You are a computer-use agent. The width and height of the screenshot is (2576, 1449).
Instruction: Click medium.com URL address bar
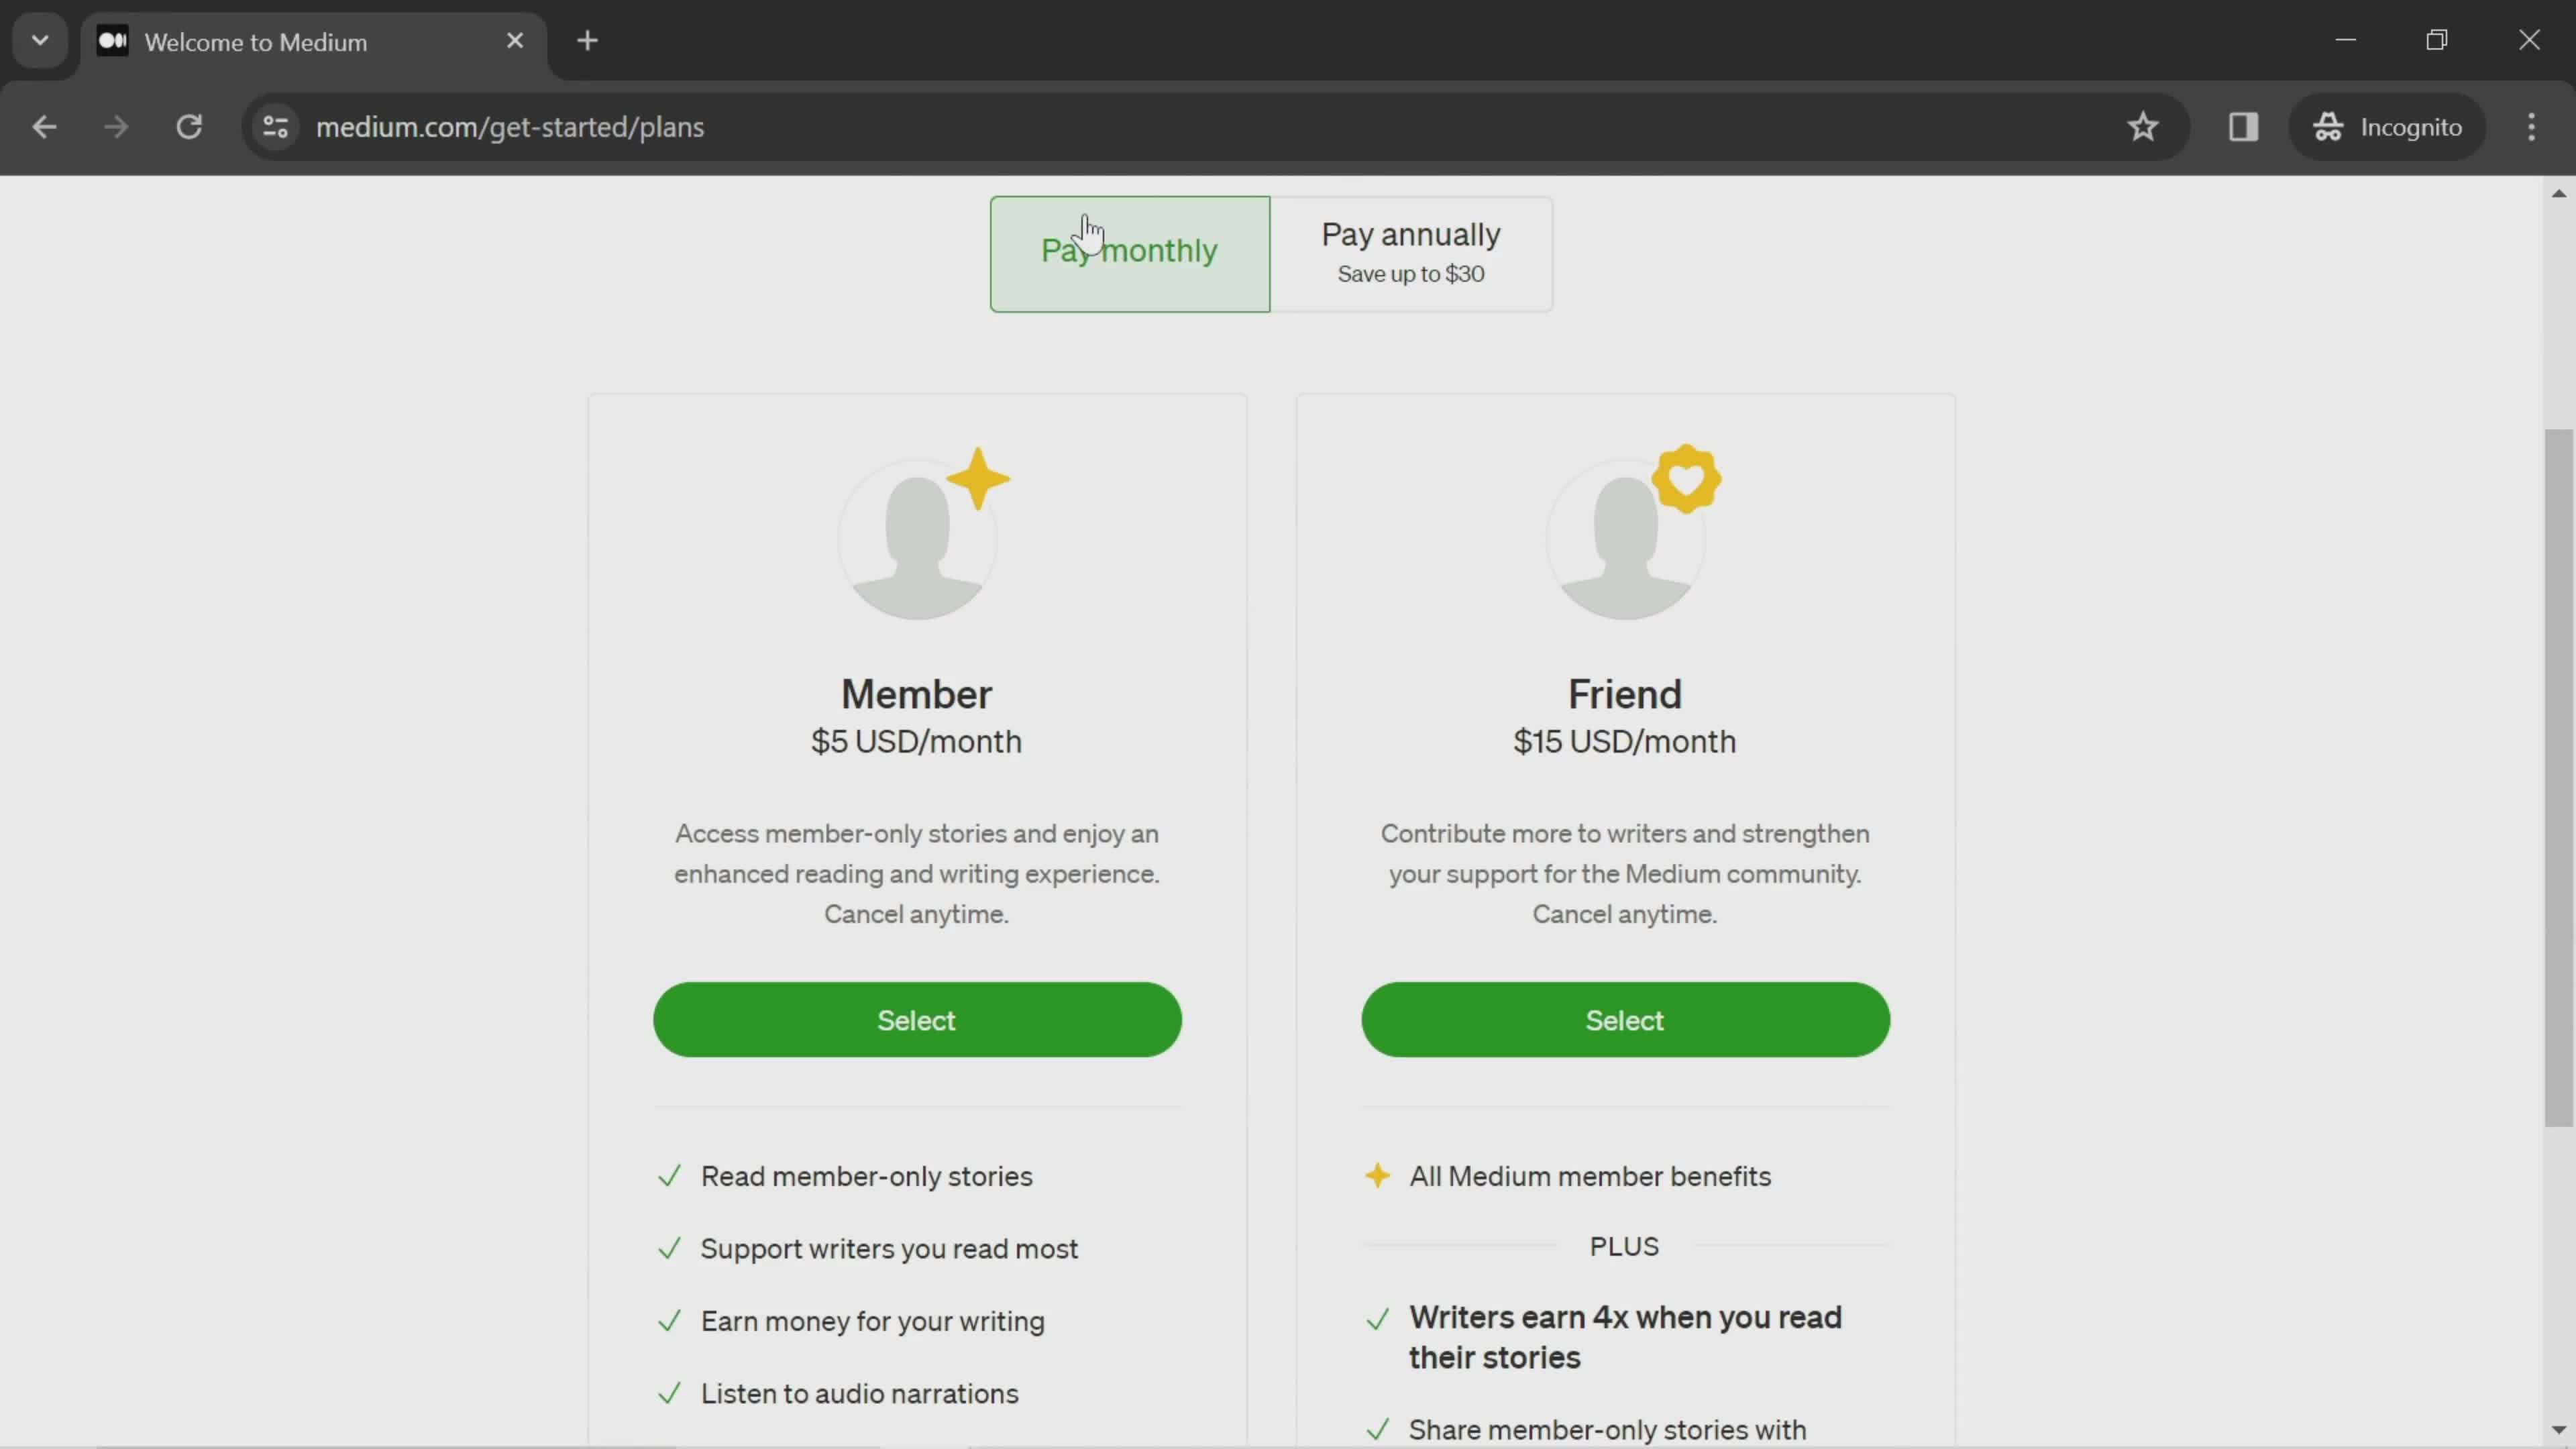click(510, 125)
